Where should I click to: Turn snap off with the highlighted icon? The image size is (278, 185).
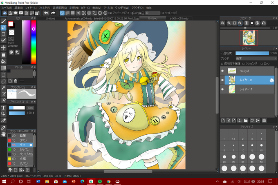[62, 13]
